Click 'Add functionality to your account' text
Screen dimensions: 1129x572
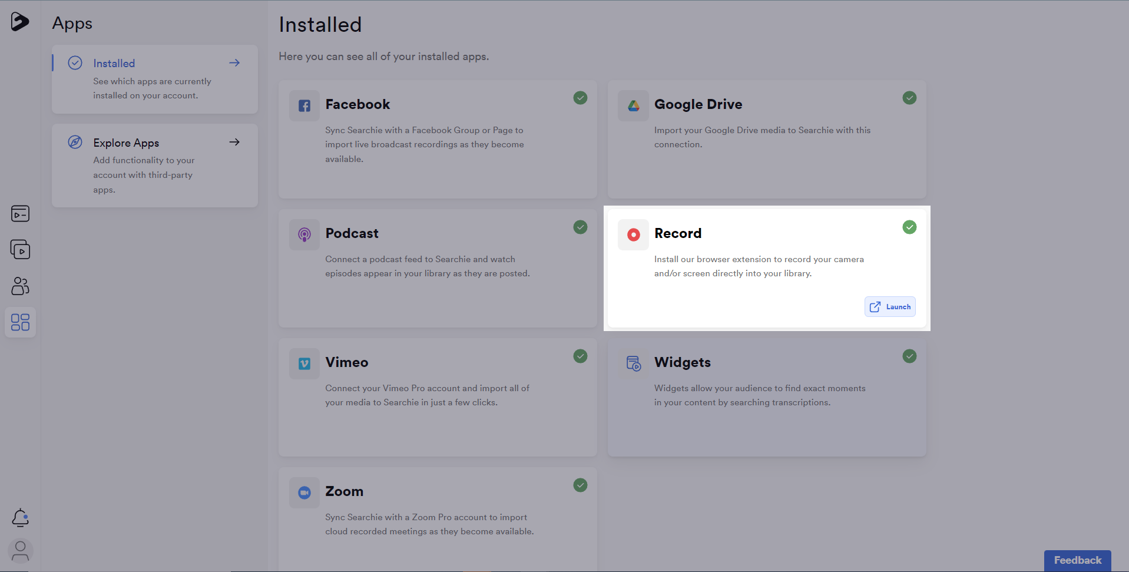coord(144,175)
